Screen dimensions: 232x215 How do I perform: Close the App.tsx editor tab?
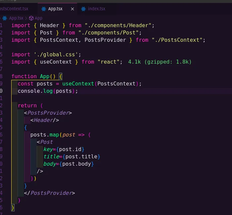[72, 9]
